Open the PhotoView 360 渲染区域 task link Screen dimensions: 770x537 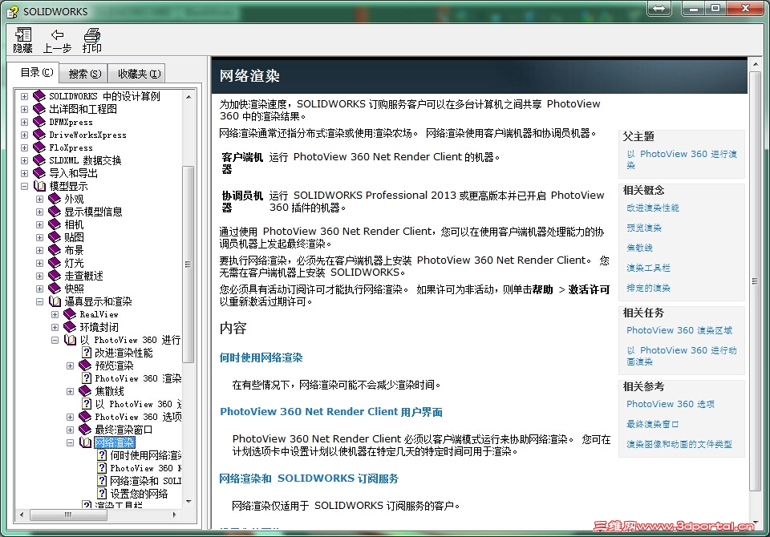(x=679, y=330)
